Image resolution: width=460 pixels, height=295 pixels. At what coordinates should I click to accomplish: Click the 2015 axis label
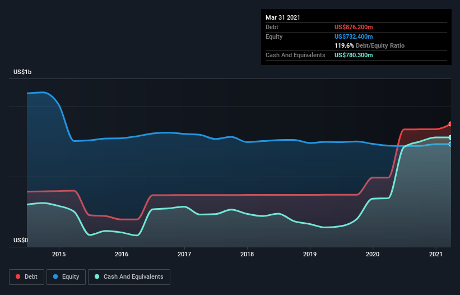tap(59, 254)
